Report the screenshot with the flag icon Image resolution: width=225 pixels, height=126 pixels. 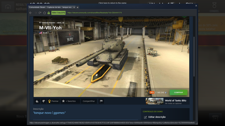point(101,101)
